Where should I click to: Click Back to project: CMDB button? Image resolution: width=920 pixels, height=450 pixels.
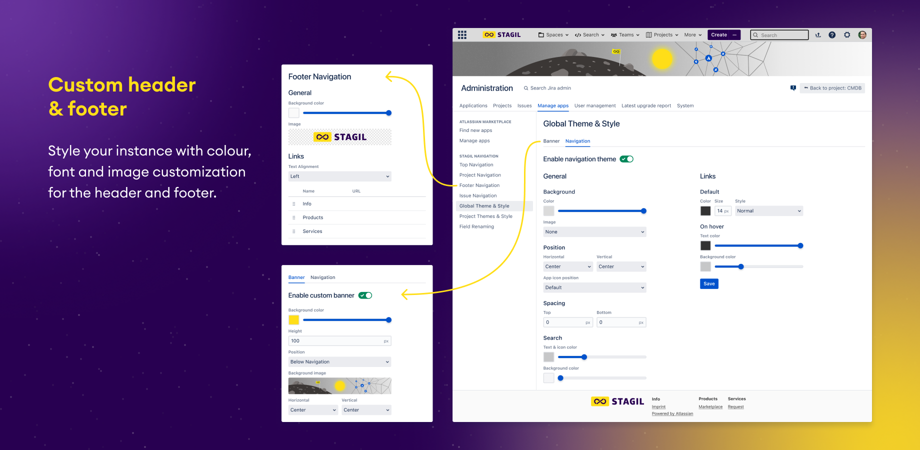[x=832, y=88]
